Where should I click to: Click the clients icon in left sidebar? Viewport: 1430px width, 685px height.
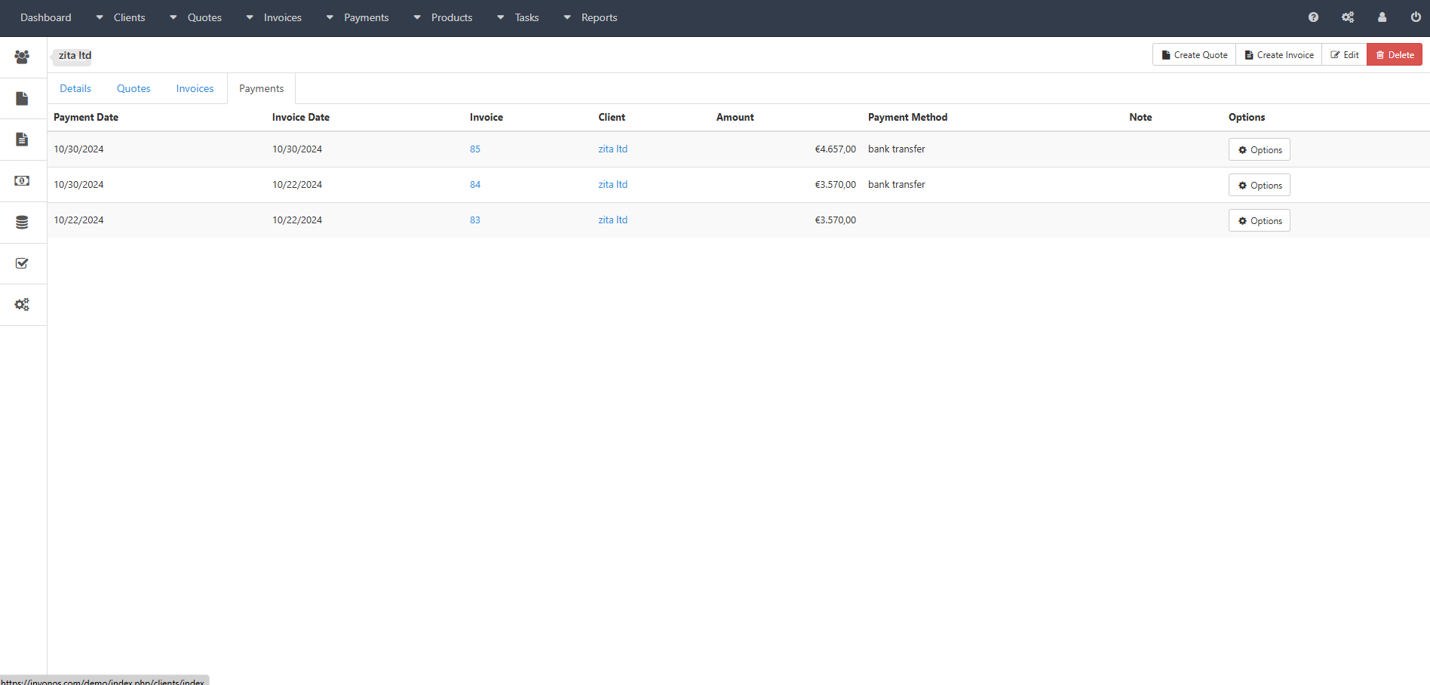pos(22,57)
